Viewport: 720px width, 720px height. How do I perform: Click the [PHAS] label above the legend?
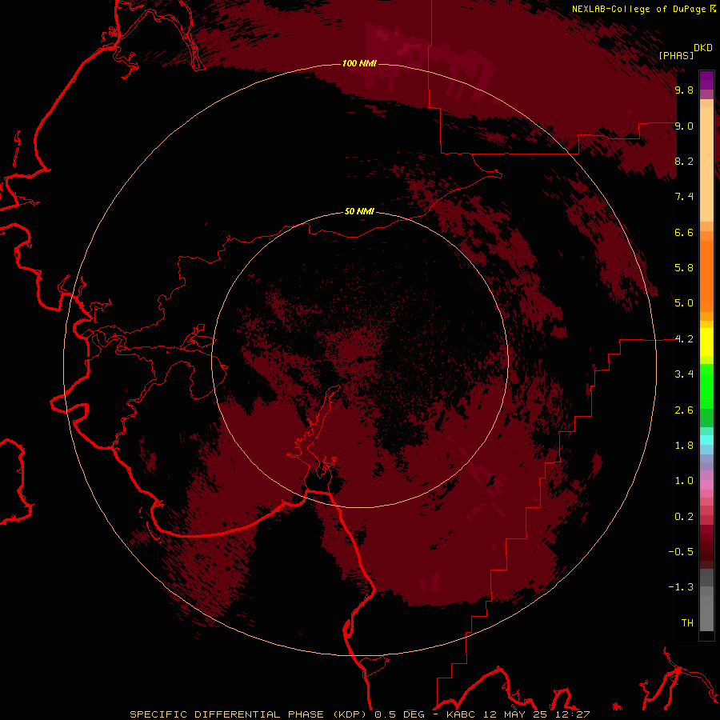676,55
